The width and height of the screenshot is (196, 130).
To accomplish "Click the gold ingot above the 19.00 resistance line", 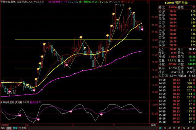I will (81, 37).
